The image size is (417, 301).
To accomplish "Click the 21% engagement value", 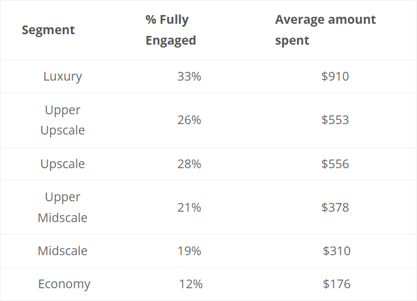I will click(x=189, y=208).
